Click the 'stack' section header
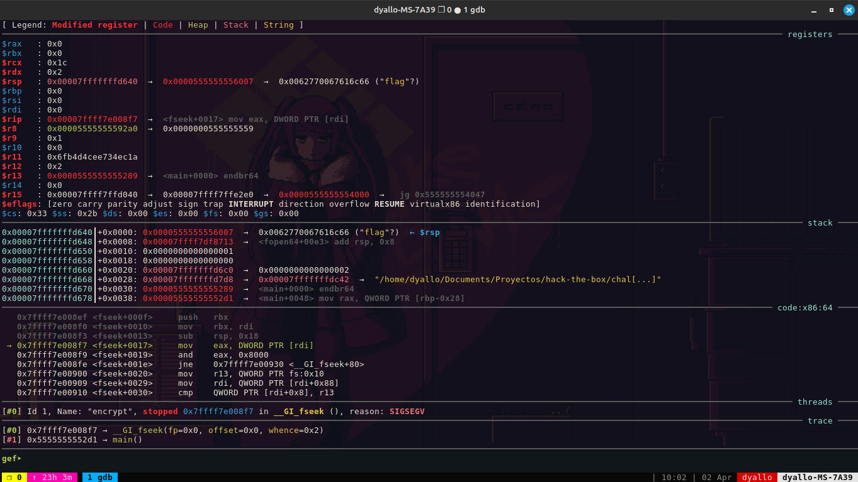 820,223
